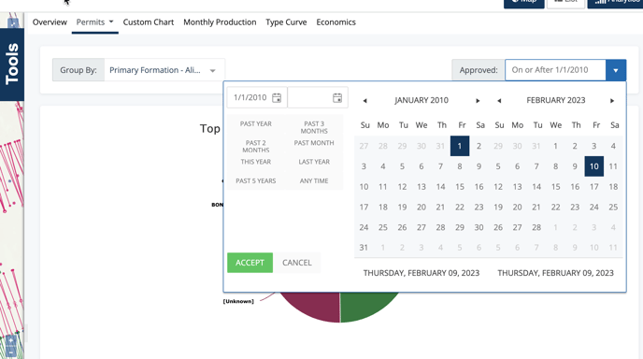The height and width of the screenshot is (359, 643).
Task: Go to previous month before February 2023
Action: point(499,101)
